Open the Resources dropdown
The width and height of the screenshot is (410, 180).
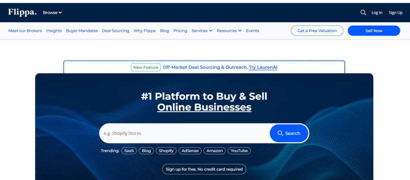click(229, 31)
